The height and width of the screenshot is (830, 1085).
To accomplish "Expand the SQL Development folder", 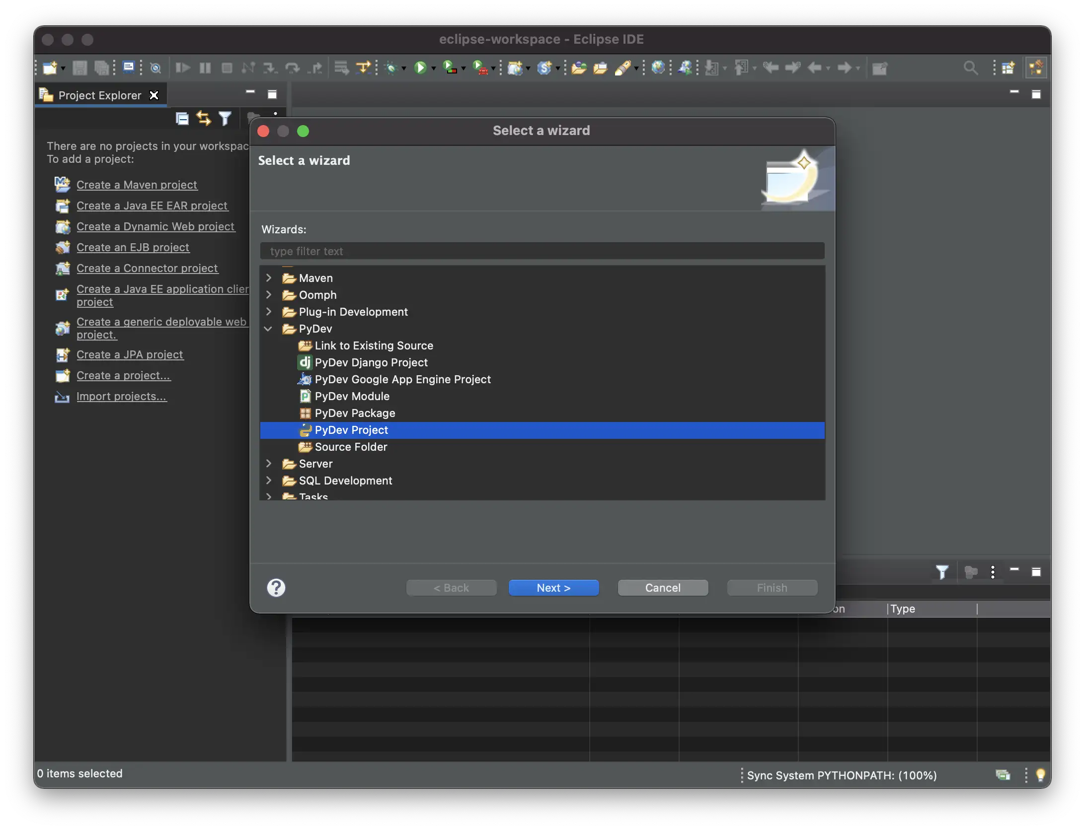I will (269, 481).
